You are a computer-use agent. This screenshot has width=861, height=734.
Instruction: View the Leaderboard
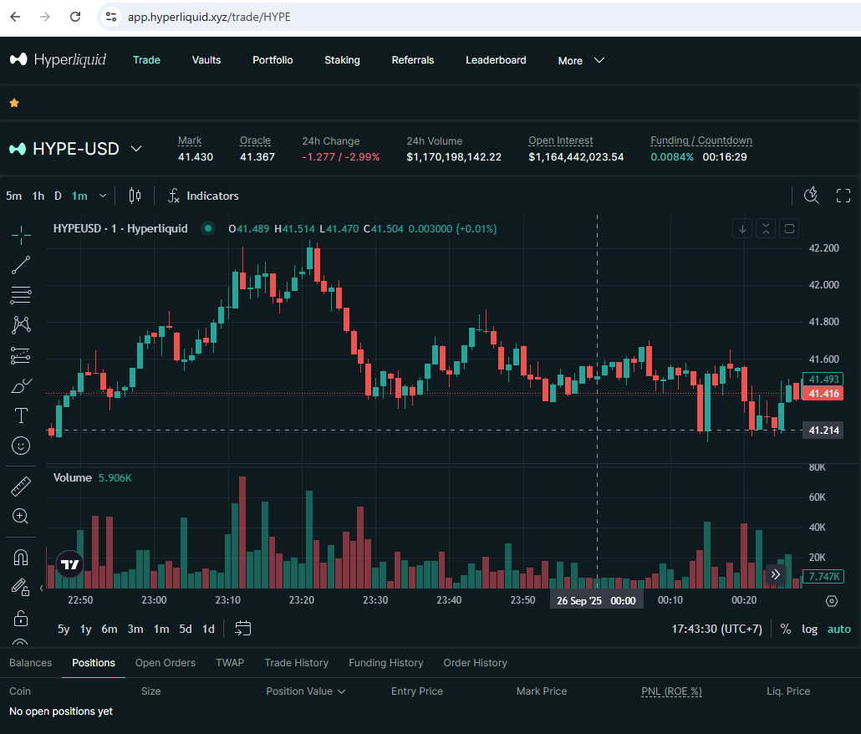(x=496, y=60)
